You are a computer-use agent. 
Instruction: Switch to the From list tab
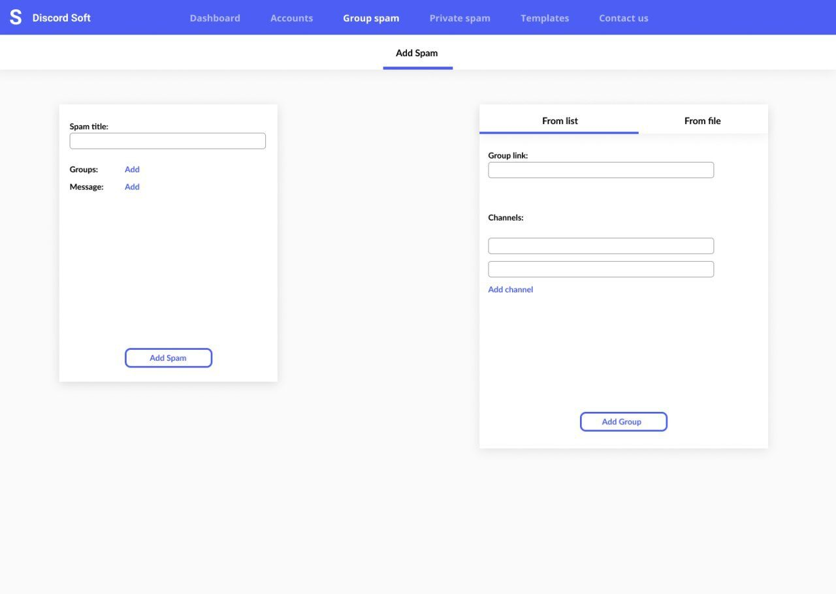[560, 121]
